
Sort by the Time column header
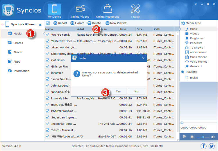(127, 29)
